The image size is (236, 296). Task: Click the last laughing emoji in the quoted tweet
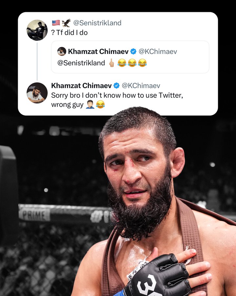(x=142, y=63)
